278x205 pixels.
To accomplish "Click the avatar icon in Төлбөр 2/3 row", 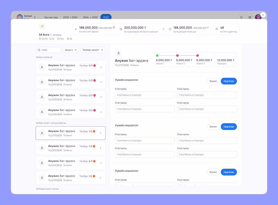I will (42, 163).
